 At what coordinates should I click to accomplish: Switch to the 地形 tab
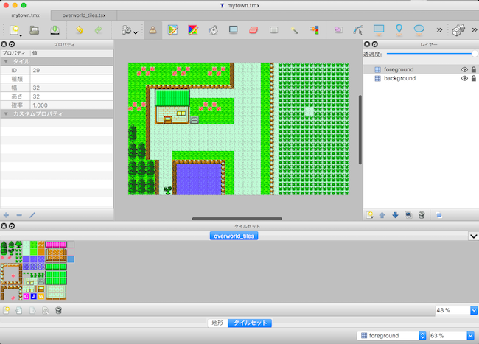click(x=217, y=323)
